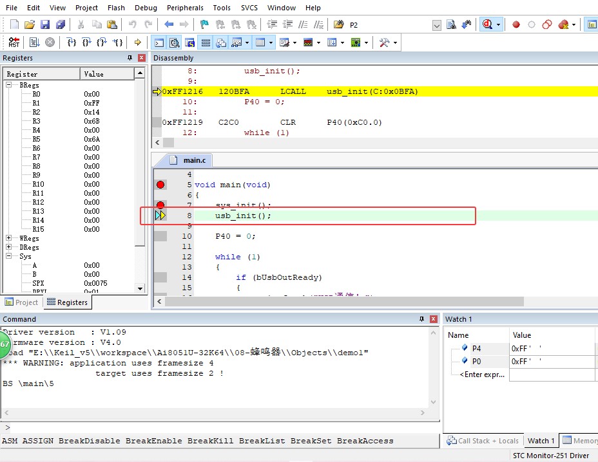
Task: Click the <Enter expr...> watch entry
Action: point(482,374)
